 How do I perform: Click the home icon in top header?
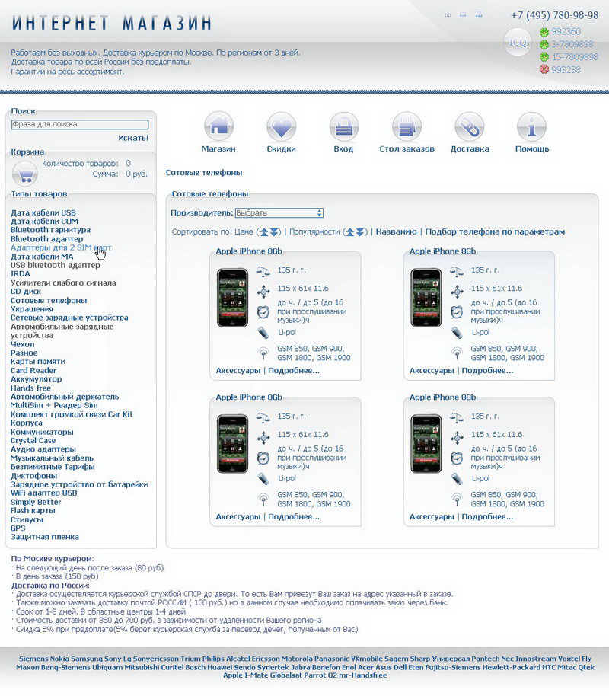pos(448,14)
